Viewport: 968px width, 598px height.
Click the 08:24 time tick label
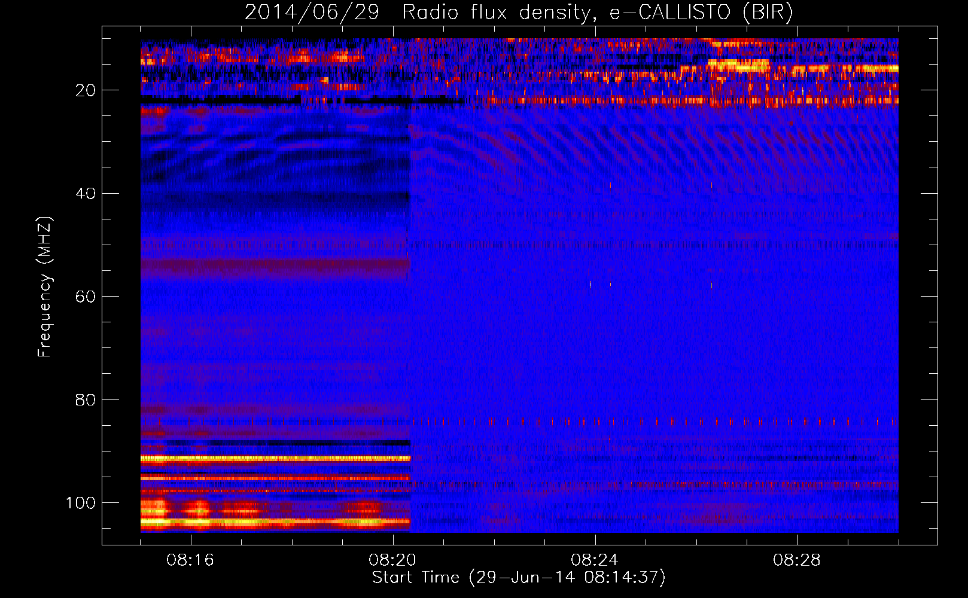click(595, 560)
